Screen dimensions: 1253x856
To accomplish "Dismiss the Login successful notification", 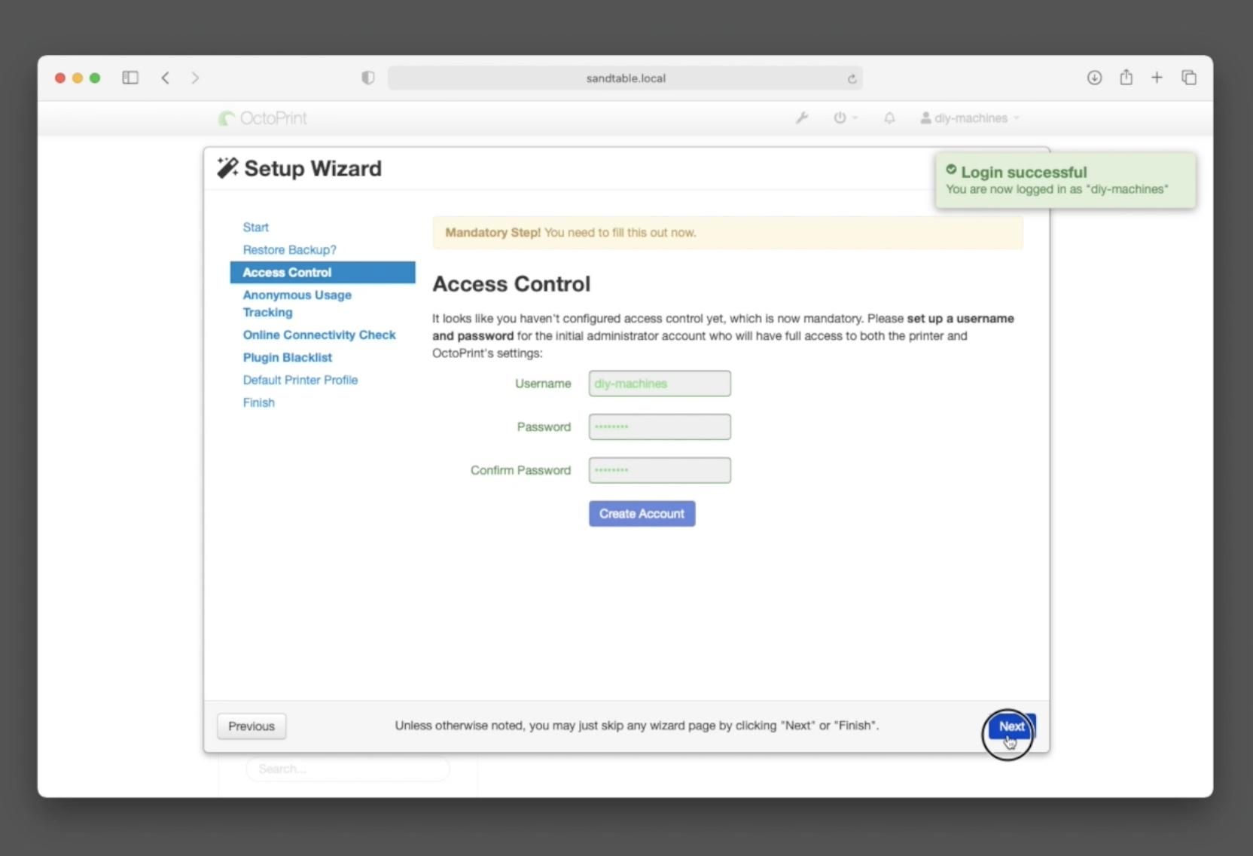I will [x=1066, y=180].
